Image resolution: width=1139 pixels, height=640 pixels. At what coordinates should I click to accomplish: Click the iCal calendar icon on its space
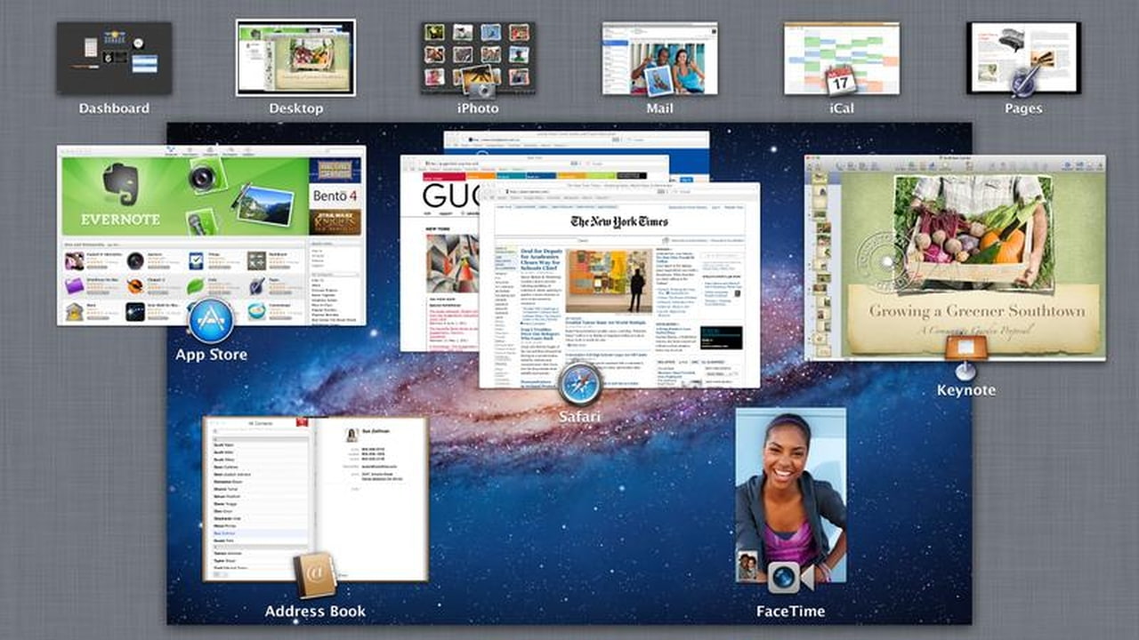click(x=840, y=81)
